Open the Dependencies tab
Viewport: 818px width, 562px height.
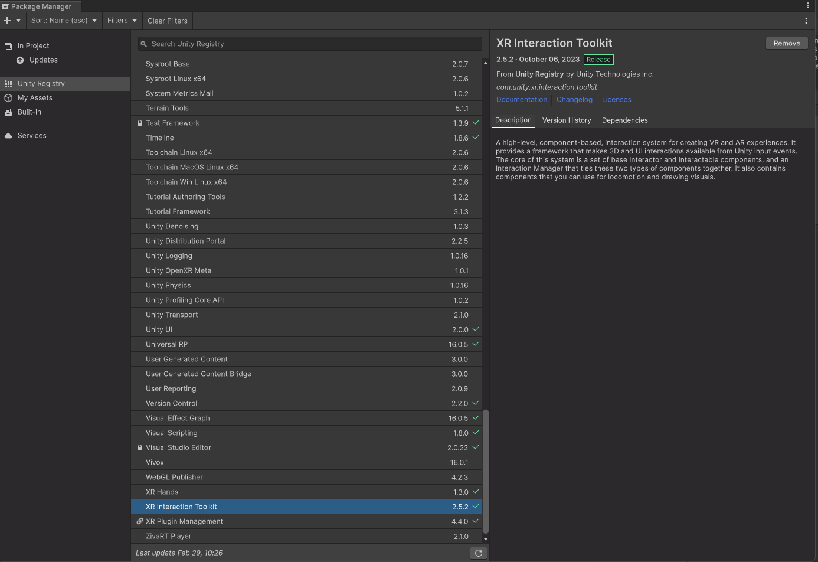(624, 120)
